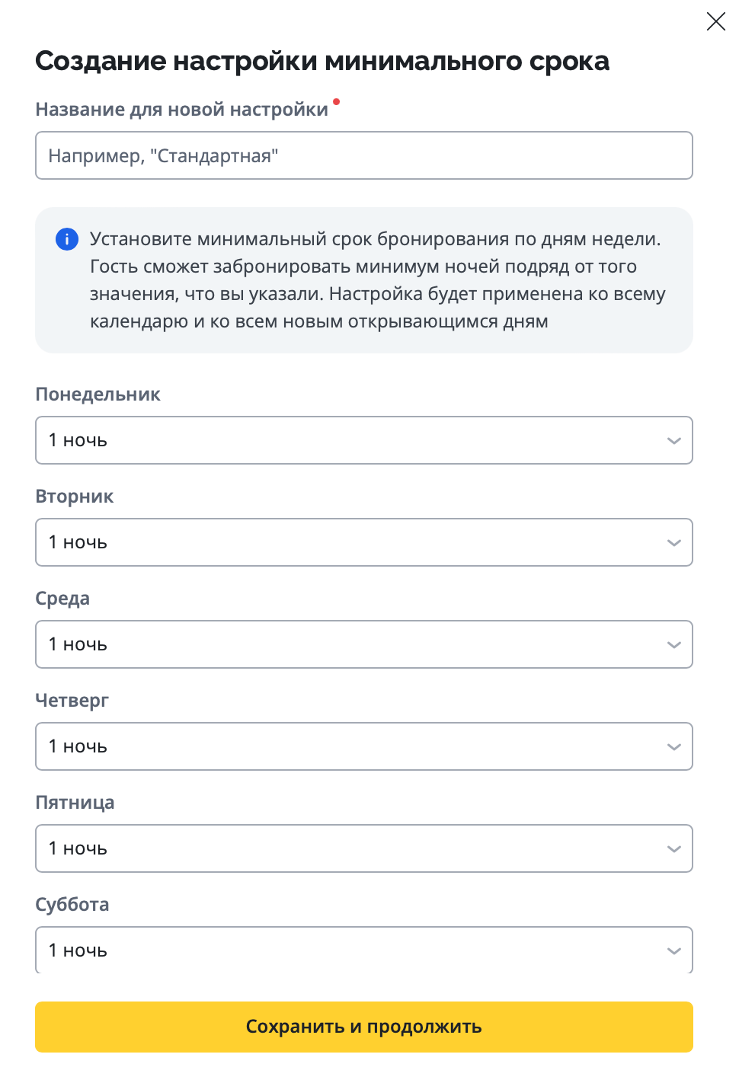Screen dimensions: 739x1083
Task: Click the blue info icon
Action: click(x=67, y=239)
